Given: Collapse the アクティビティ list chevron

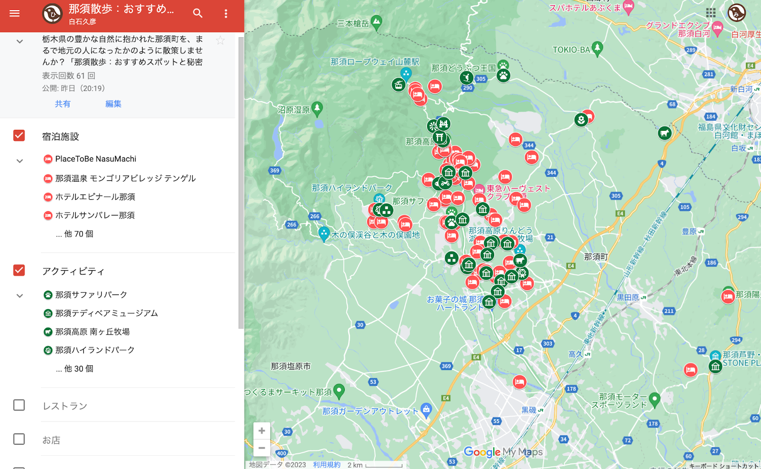Looking at the screenshot, I should coord(20,295).
